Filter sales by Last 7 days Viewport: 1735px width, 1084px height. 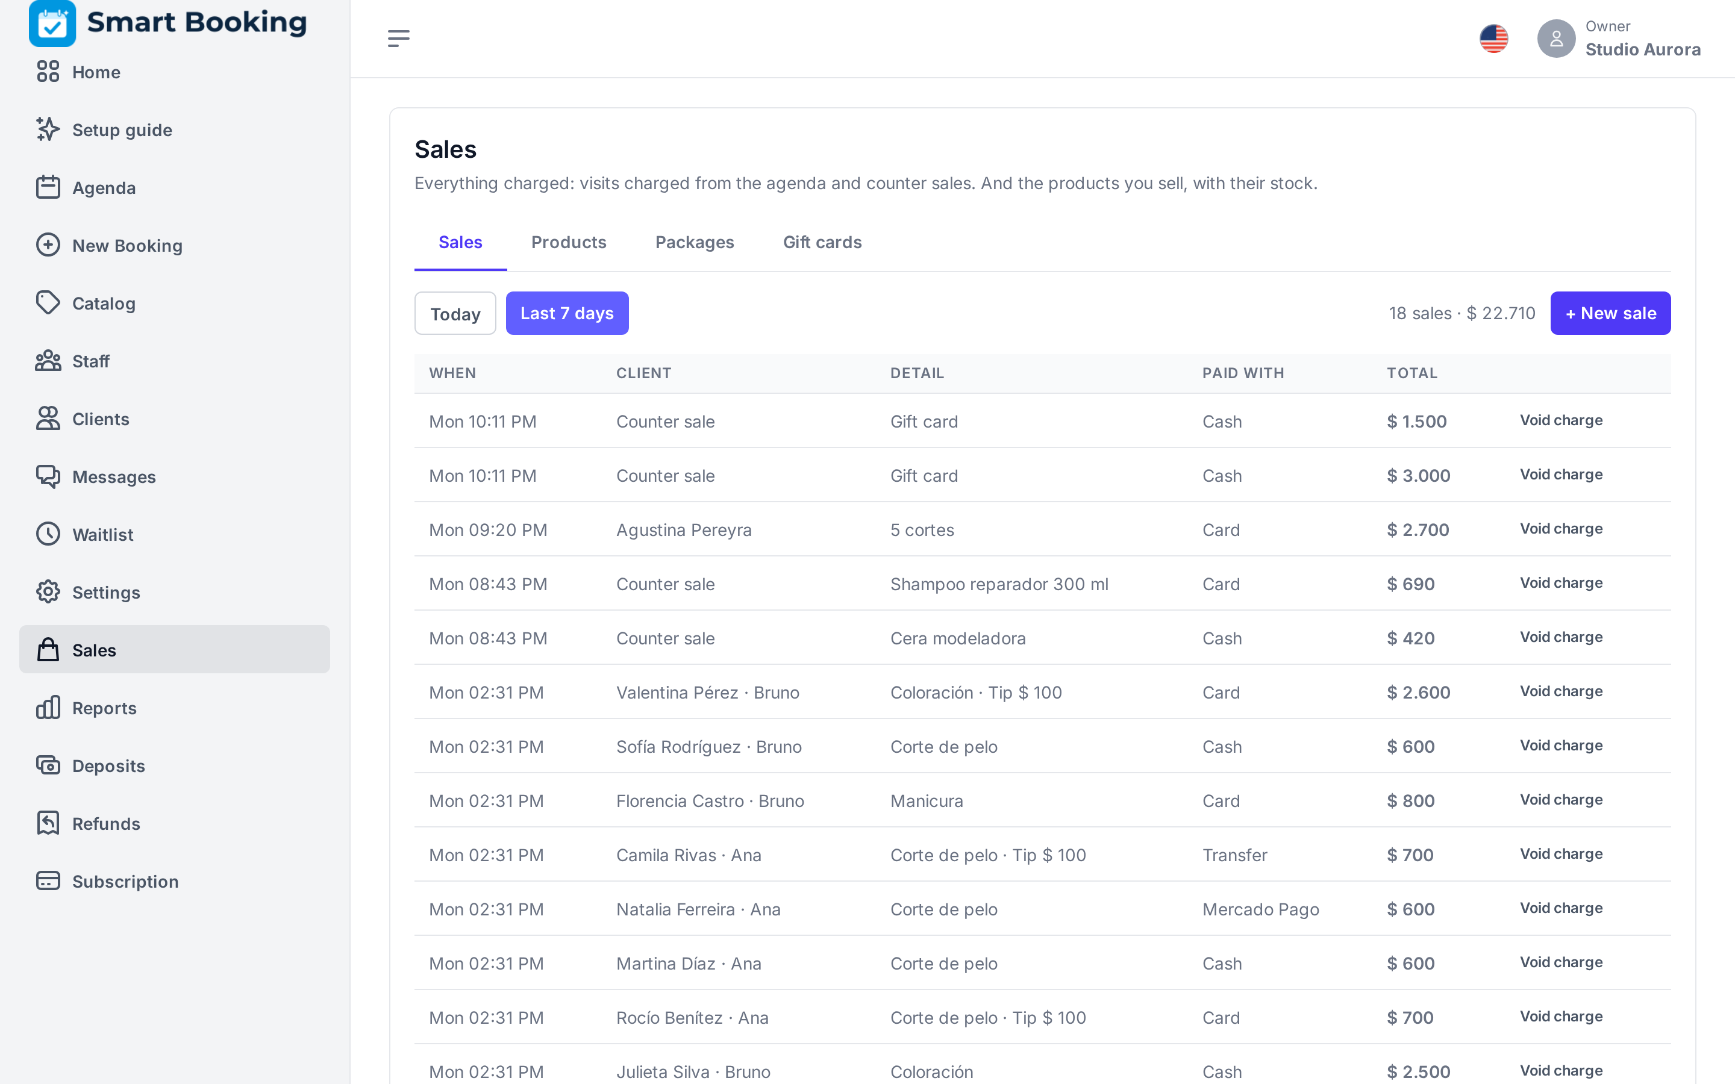[567, 313]
